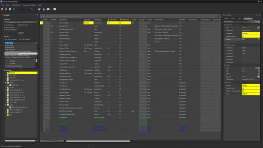Screen dimensions: 263x148
Task: Switch to the Equipment properties tab
Action: pyautogui.click(x=248, y=18)
